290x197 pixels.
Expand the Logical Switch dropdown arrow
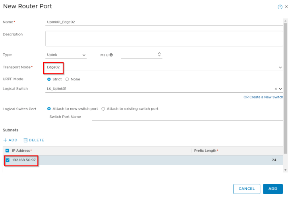point(280,89)
